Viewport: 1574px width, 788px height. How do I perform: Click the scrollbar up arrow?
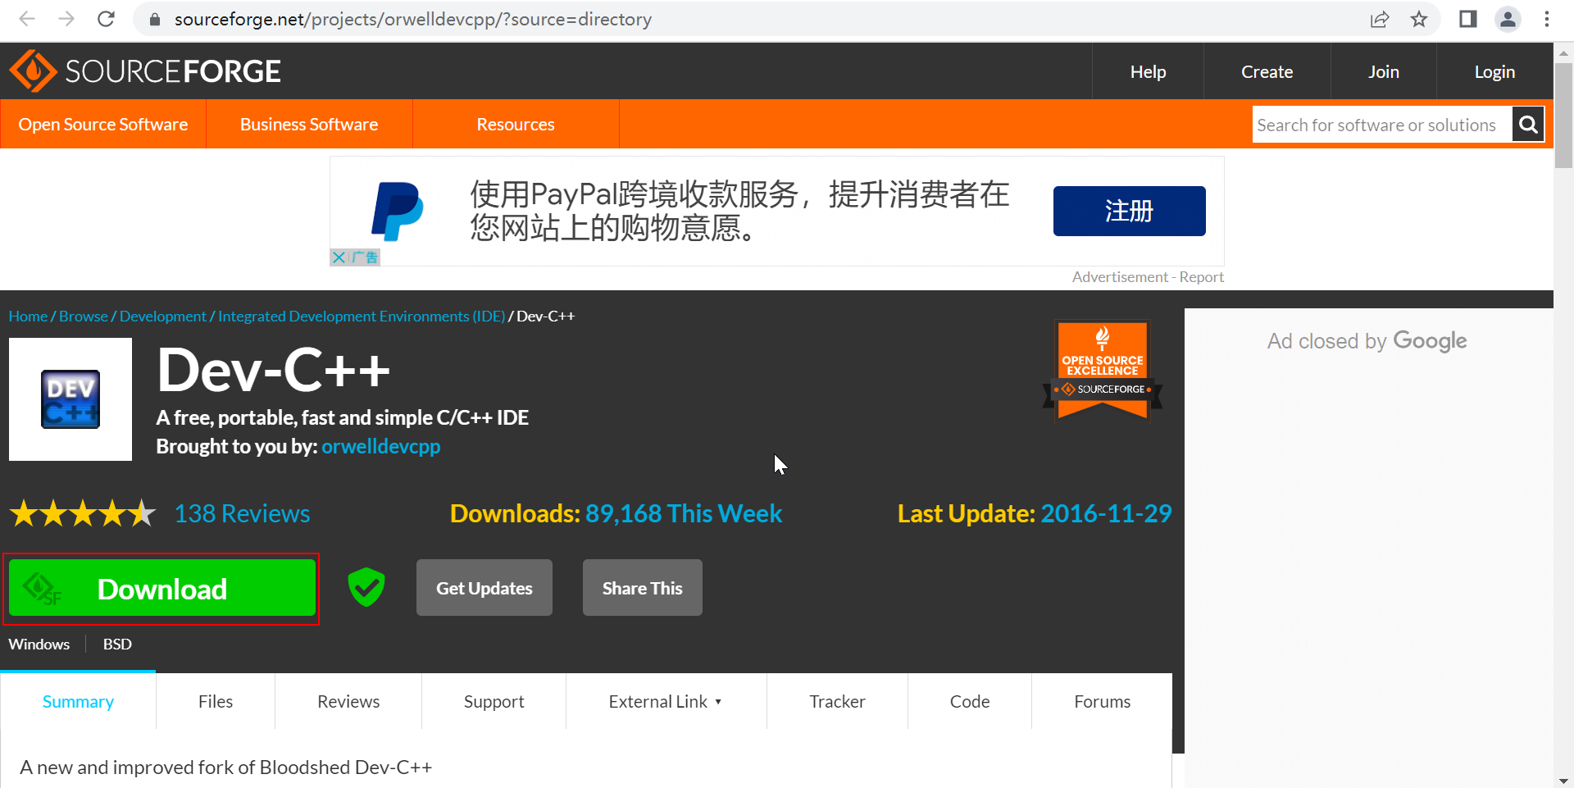pyautogui.click(x=1563, y=52)
